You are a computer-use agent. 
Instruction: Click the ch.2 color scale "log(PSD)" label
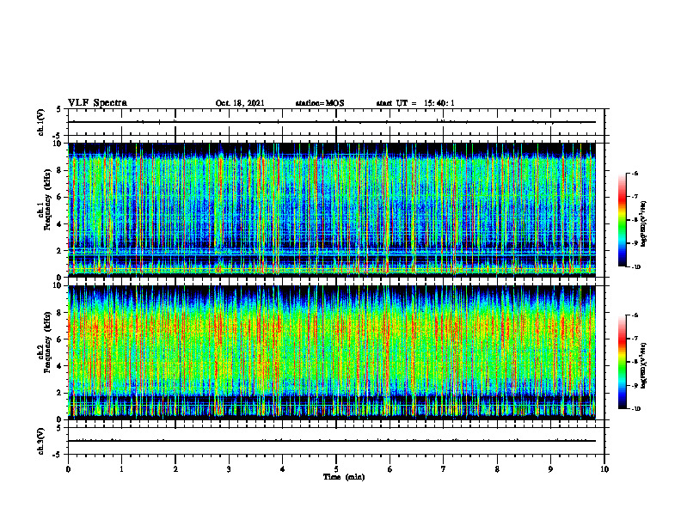click(644, 365)
